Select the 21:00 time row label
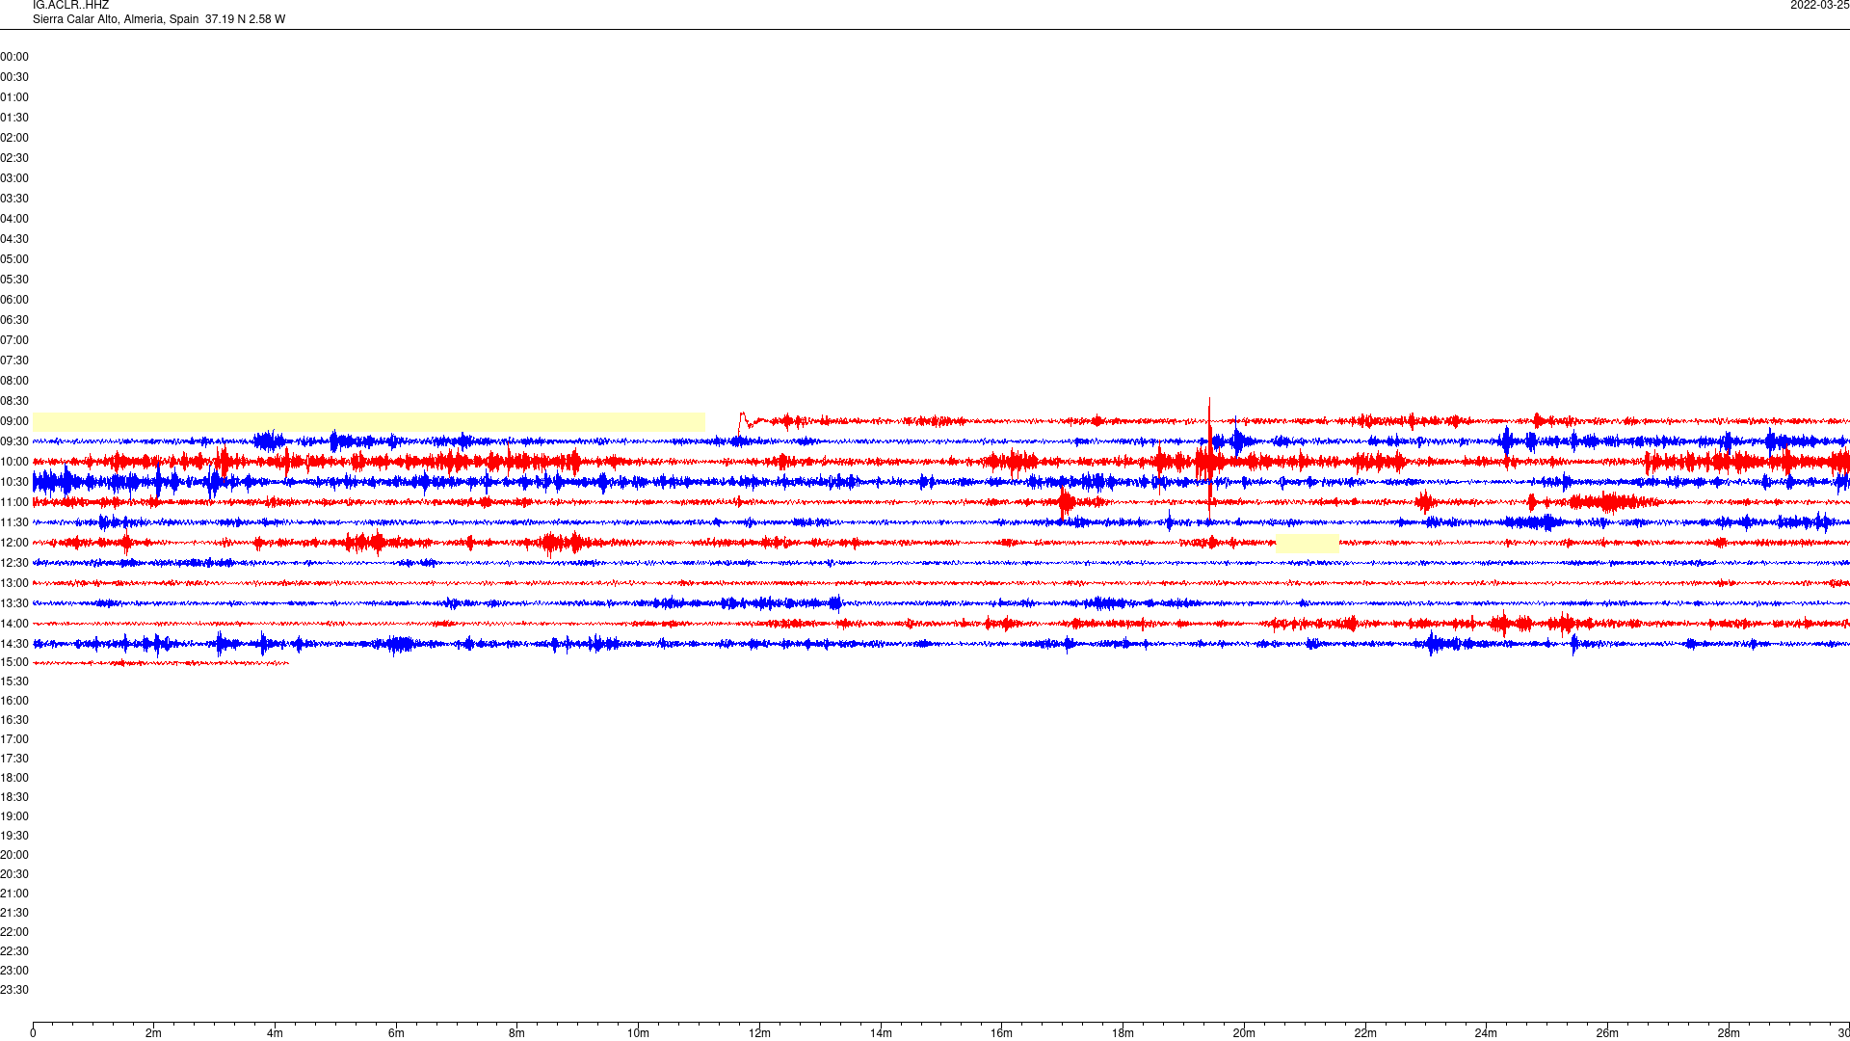This screenshot has height=1041, width=1850. [14, 894]
